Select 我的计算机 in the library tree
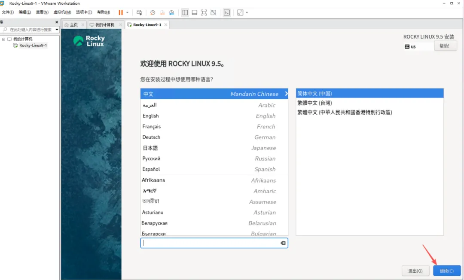The height and width of the screenshot is (280, 464). (23, 39)
